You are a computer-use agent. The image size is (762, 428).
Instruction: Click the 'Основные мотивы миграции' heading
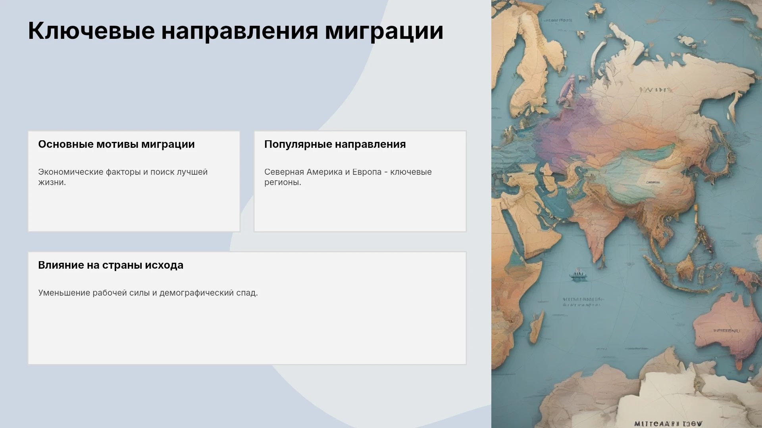(x=116, y=144)
